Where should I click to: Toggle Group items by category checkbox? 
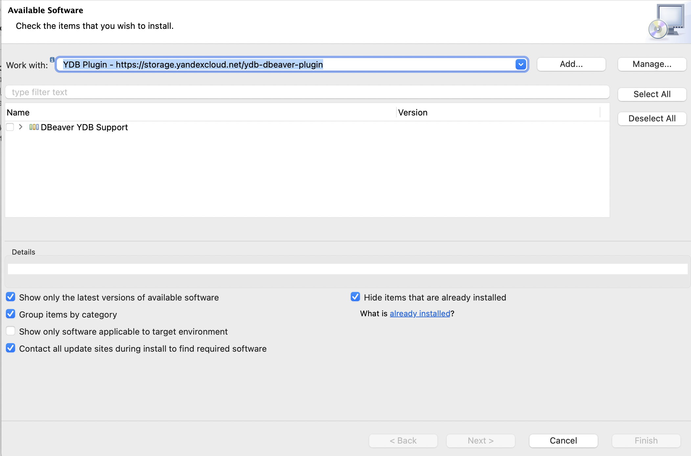11,314
